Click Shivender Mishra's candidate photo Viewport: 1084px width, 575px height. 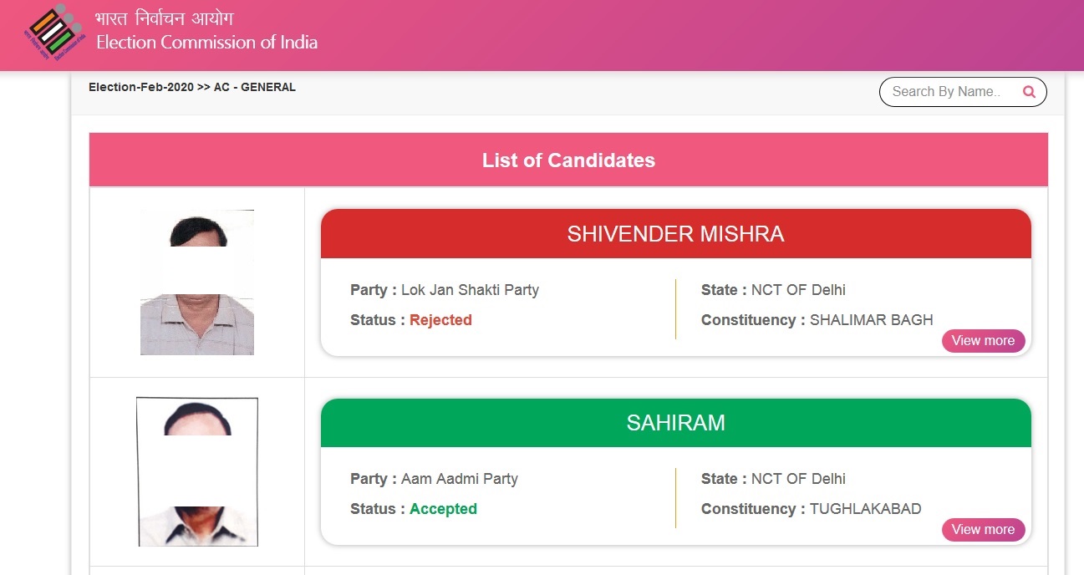[x=197, y=282]
